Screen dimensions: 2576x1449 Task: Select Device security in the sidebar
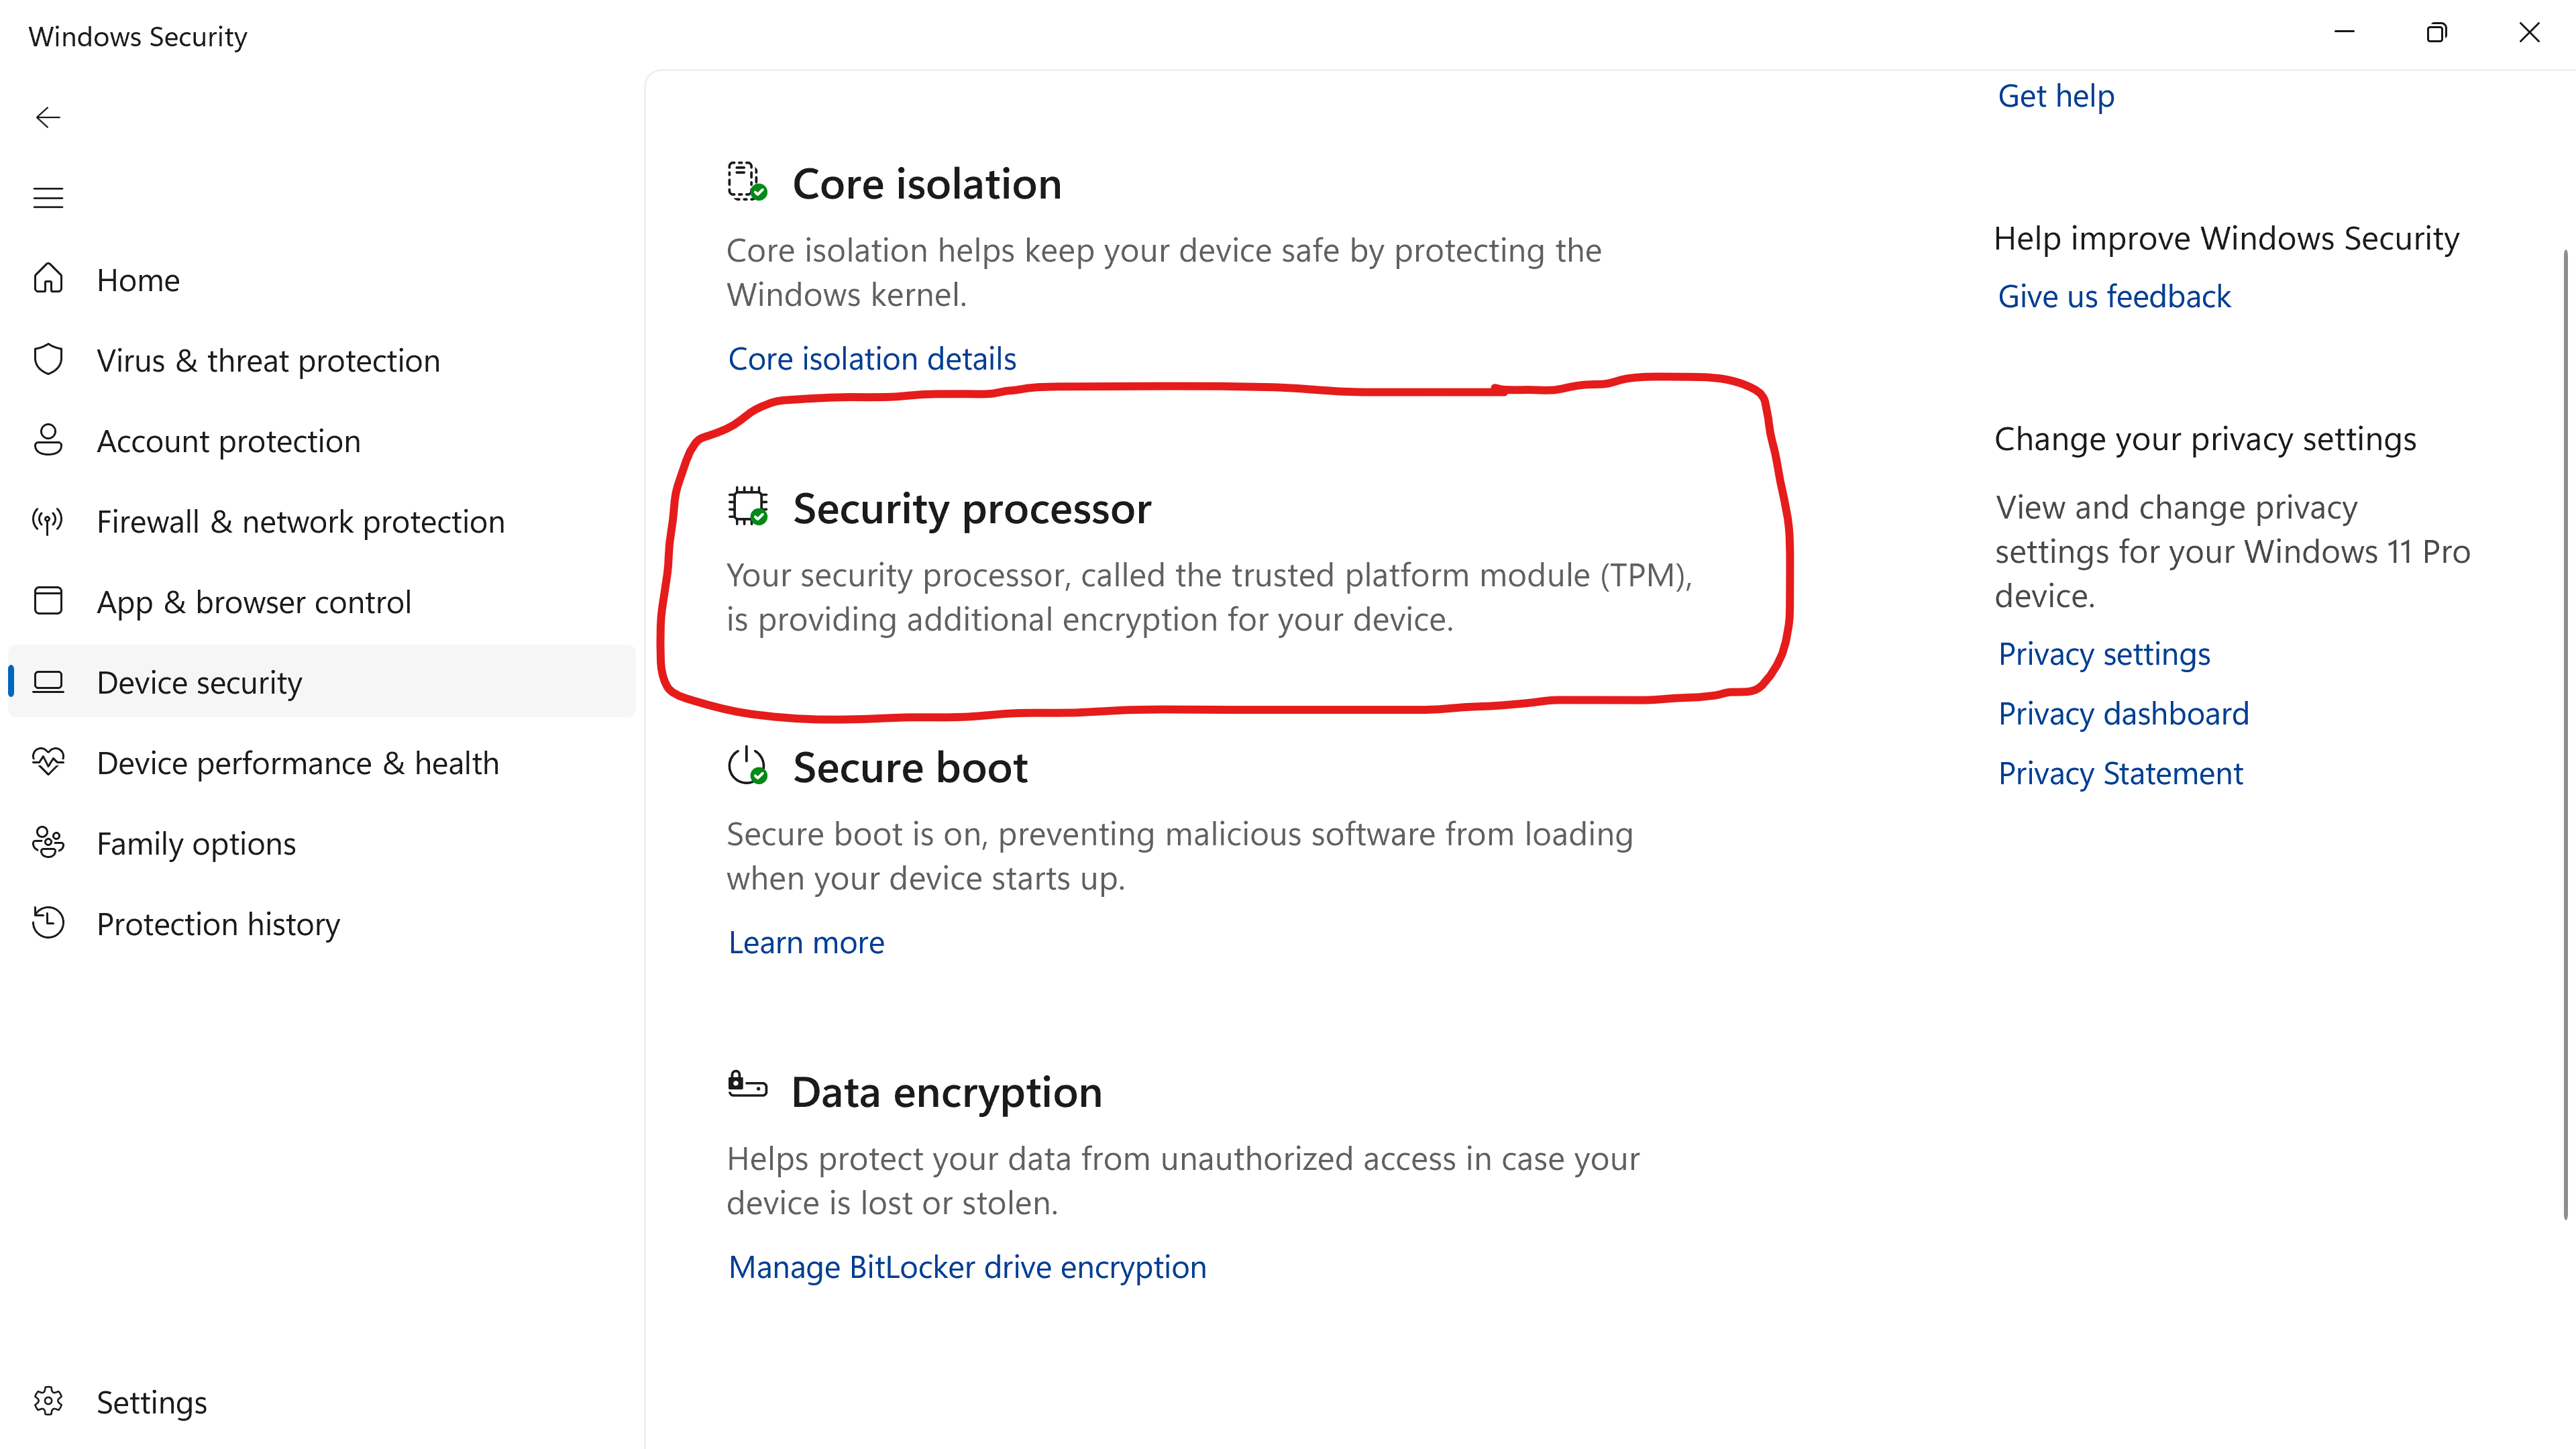199,681
